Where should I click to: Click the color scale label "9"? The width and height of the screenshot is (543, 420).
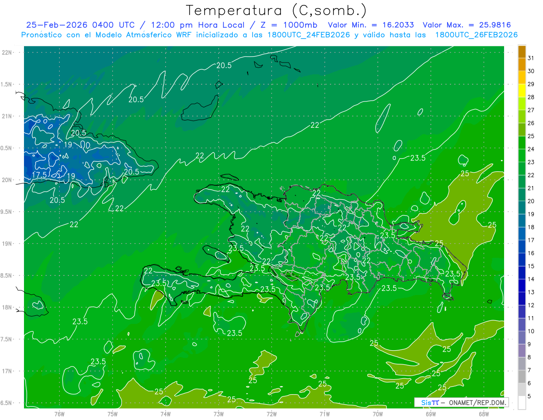(529, 344)
